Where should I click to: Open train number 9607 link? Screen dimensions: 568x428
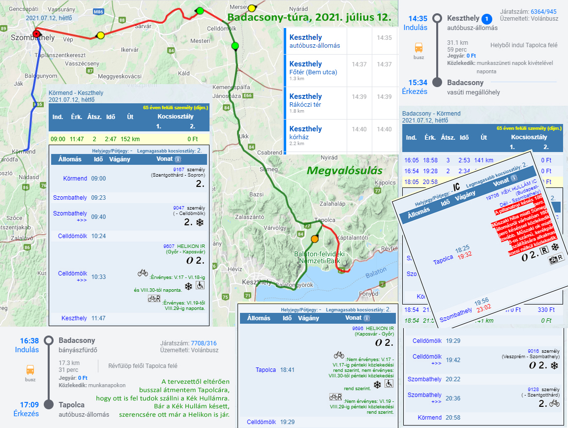coord(169,246)
